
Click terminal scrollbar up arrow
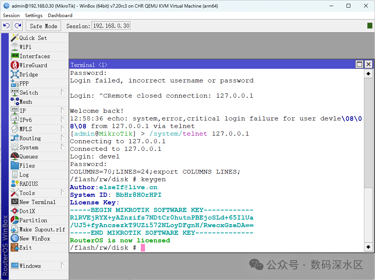pos(368,74)
